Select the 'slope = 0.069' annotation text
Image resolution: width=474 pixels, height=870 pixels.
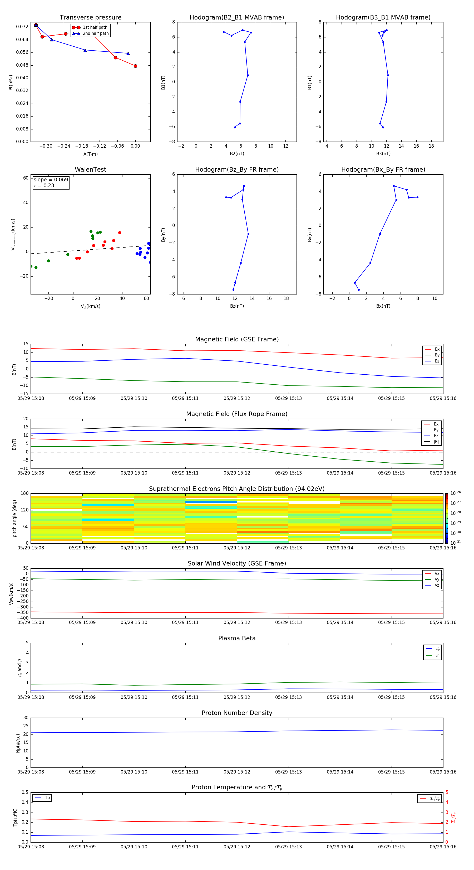[51, 180]
